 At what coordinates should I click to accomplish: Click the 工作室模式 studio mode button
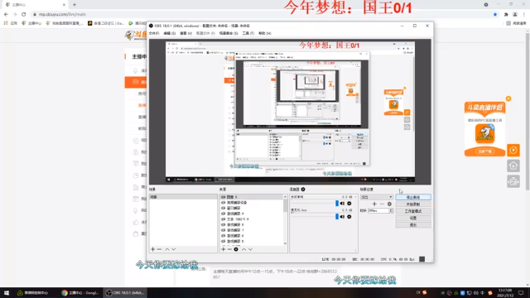413,211
